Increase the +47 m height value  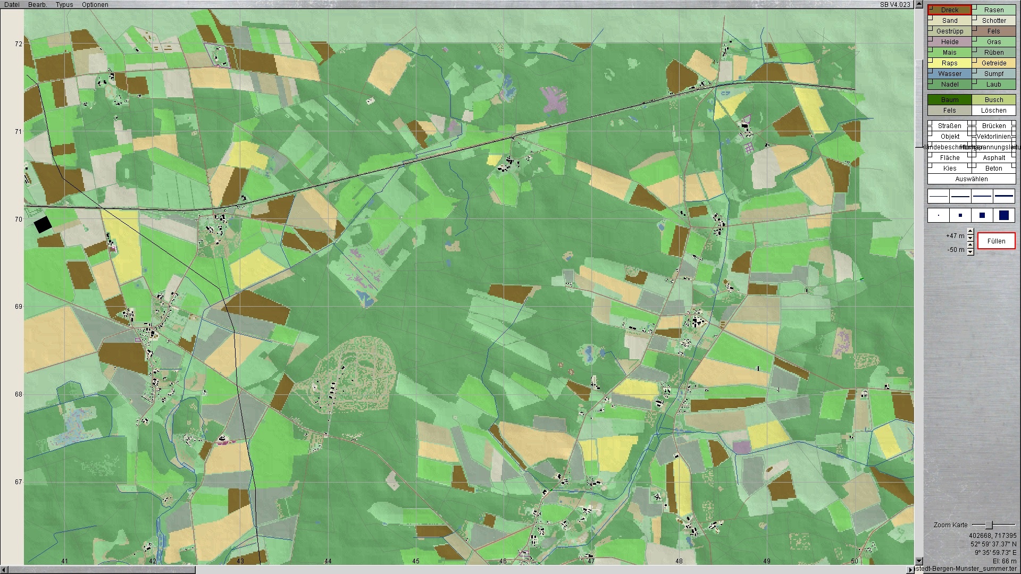pos(970,232)
